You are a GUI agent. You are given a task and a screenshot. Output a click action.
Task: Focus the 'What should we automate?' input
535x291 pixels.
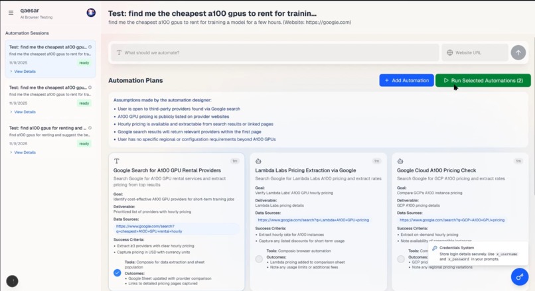(275, 52)
